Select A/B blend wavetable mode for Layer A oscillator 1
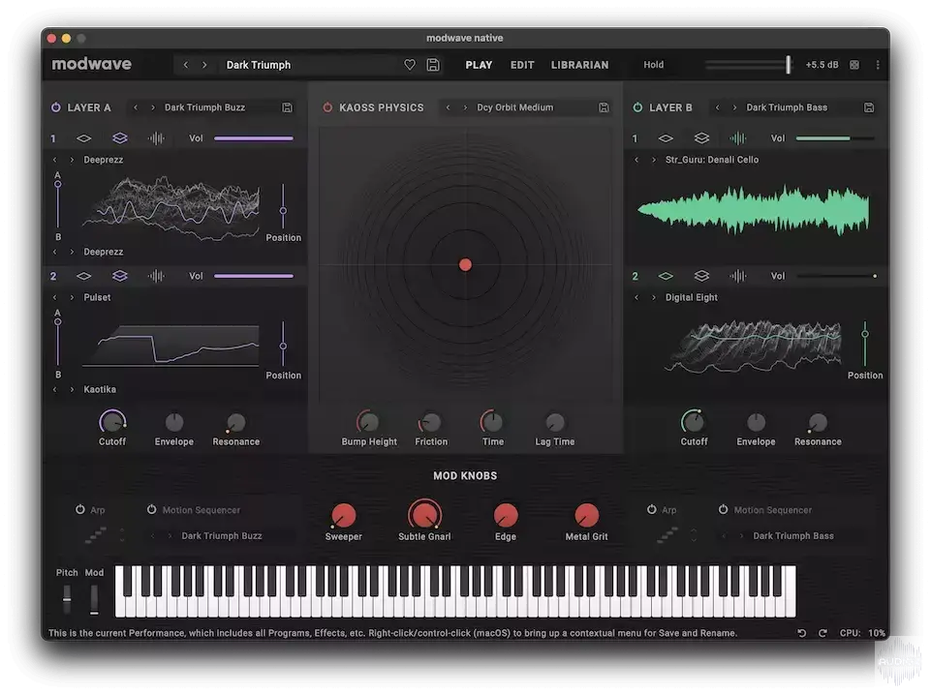 coord(120,138)
